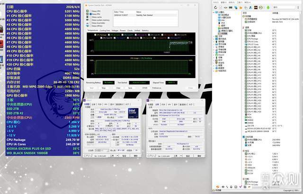Image resolution: width=303 pixels, height=194 pixels.
Task: Enable the Stress CPU checkbox
Action: (91, 11)
